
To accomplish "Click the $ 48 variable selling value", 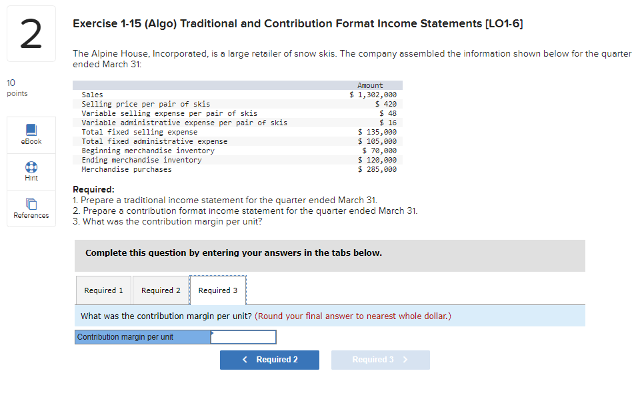I will pos(388,113).
